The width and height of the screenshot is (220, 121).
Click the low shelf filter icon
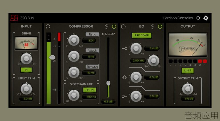pyautogui.click(x=125, y=96)
